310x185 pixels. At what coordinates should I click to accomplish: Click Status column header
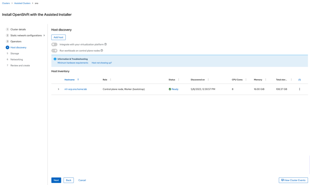coord(172,80)
